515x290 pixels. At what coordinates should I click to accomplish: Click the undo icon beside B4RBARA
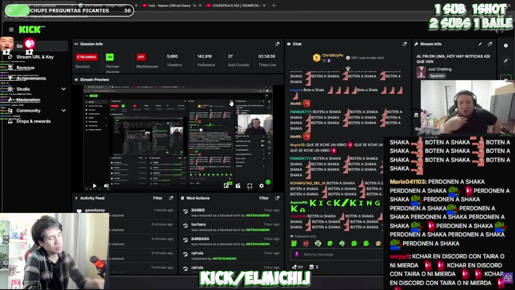[185, 240]
